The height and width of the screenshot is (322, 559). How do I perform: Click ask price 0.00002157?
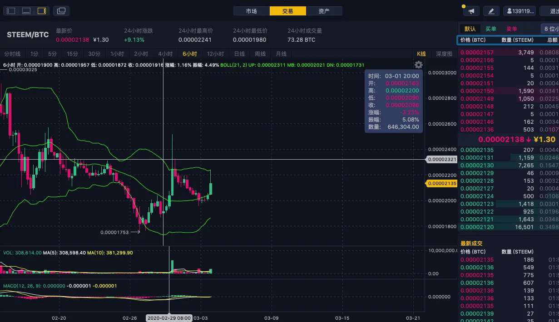(477, 53)
